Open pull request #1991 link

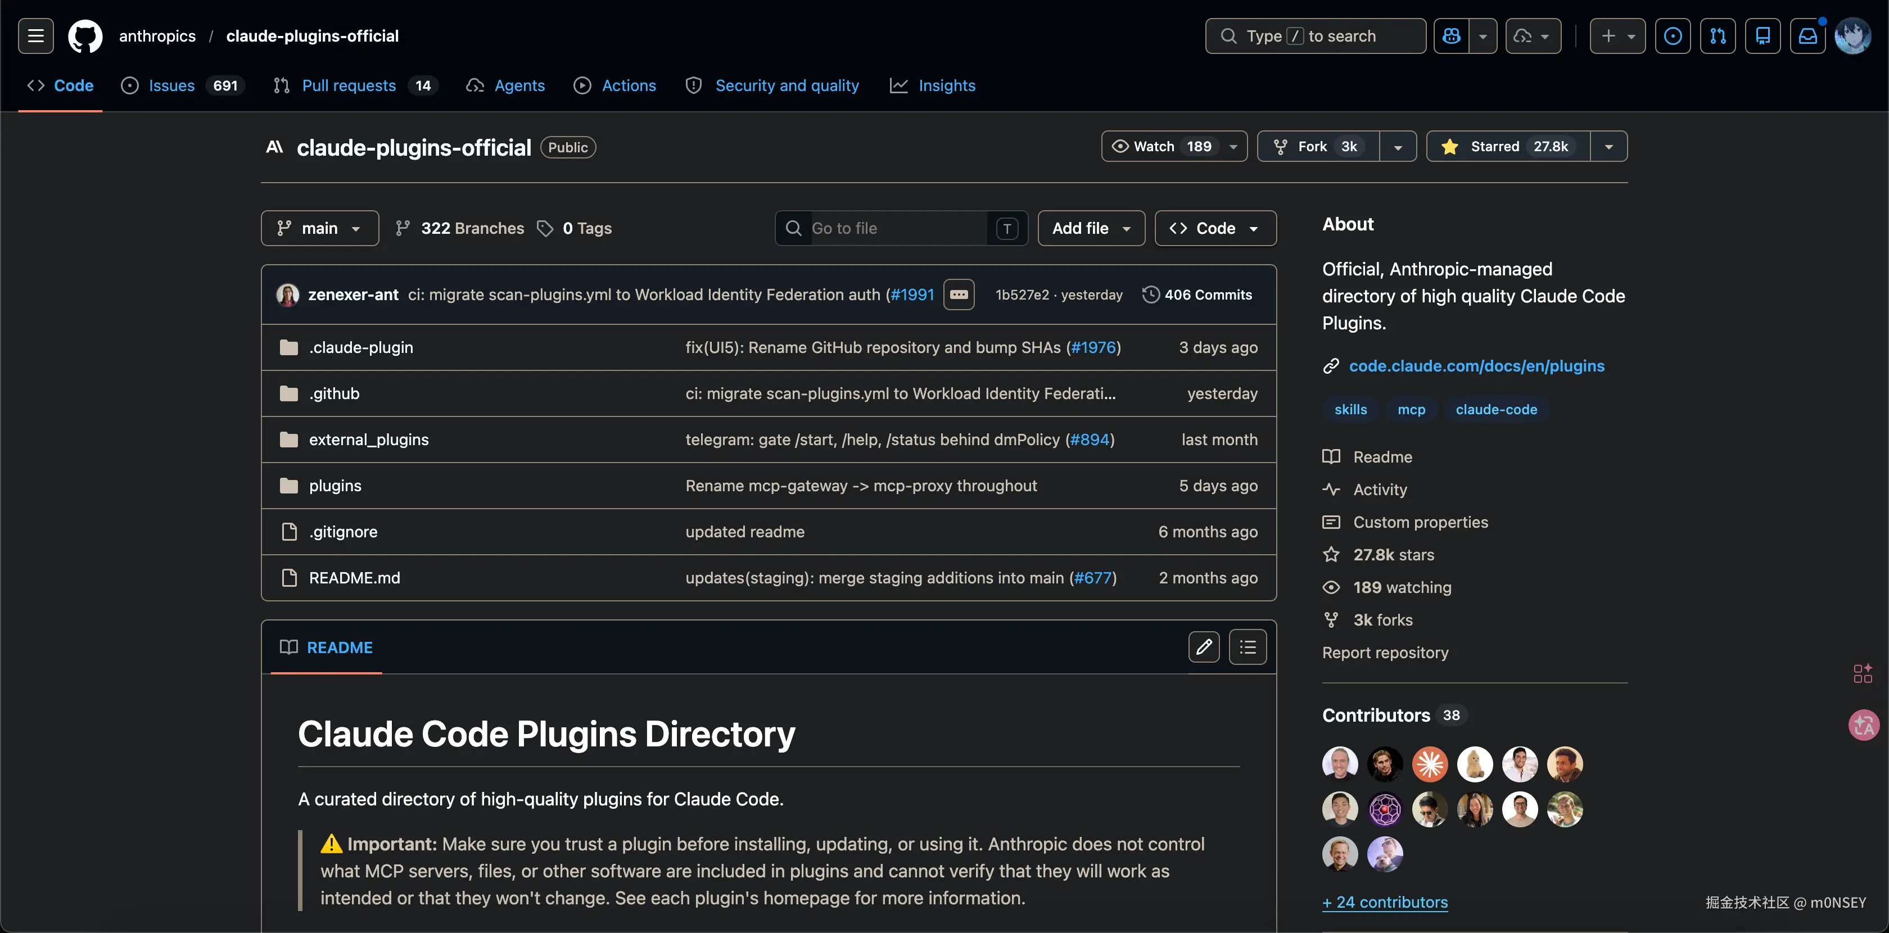tap(911, 295)
